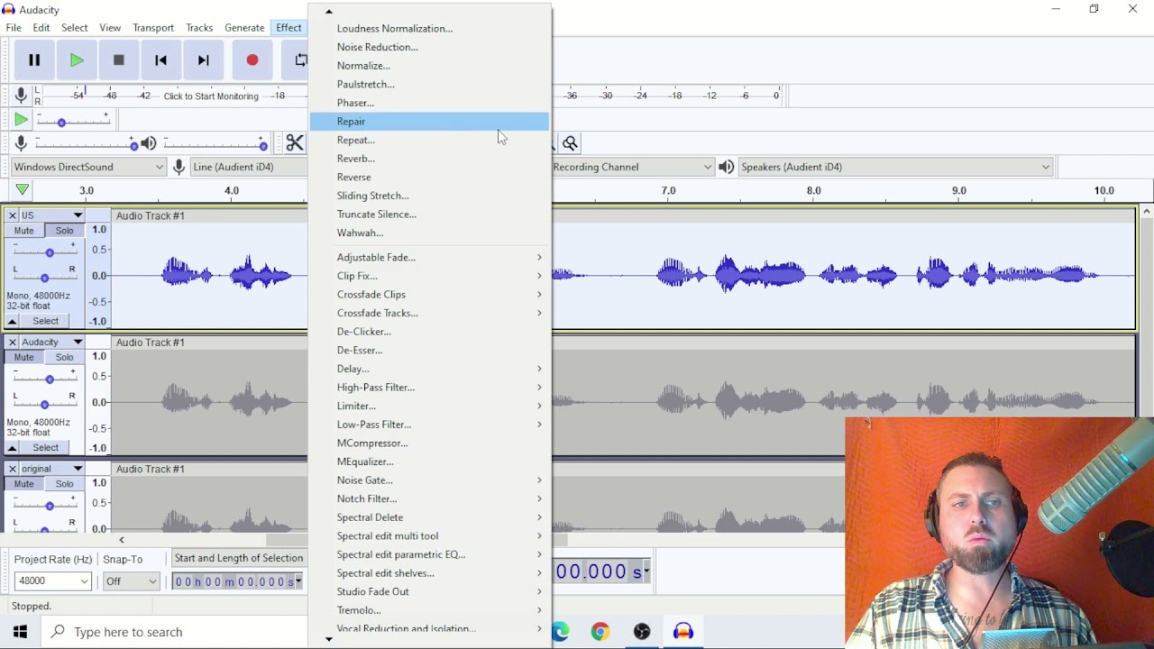Choose Repair from the Effect menu

[x=429, y=121]
